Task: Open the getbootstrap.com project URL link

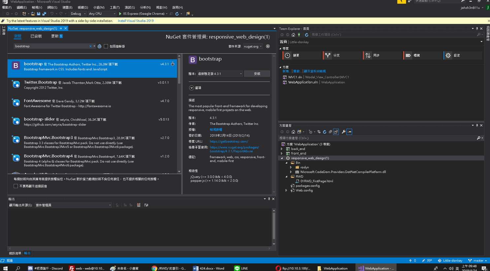Action: pyautogui.click(x=229, y=142)
